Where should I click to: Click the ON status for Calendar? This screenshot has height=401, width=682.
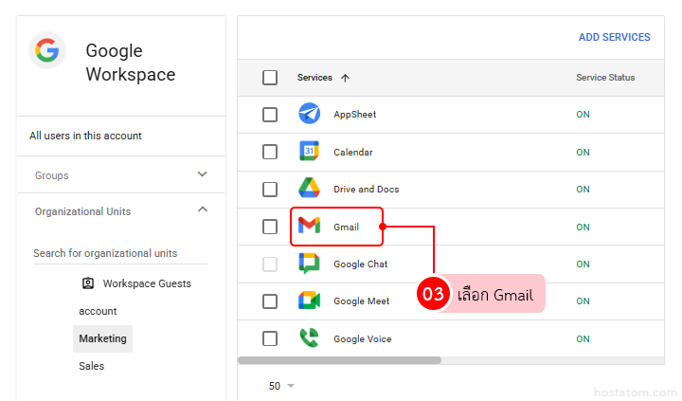click(x=583, y=152)
